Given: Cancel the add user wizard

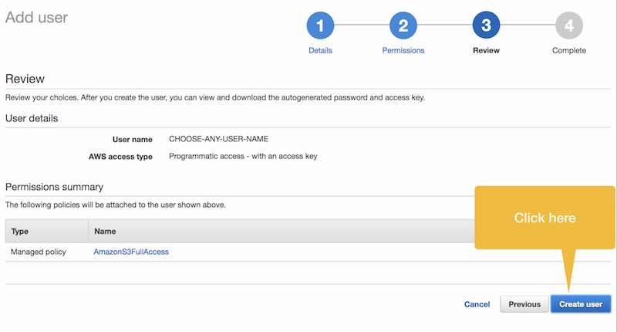Looking at the screenshot, I should coord(477,304).
